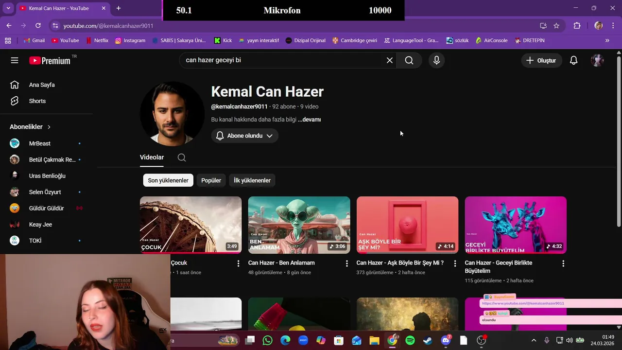622x350 pixels.
Task: Click the install app icon in the address bar
Action: click(543, 26)
